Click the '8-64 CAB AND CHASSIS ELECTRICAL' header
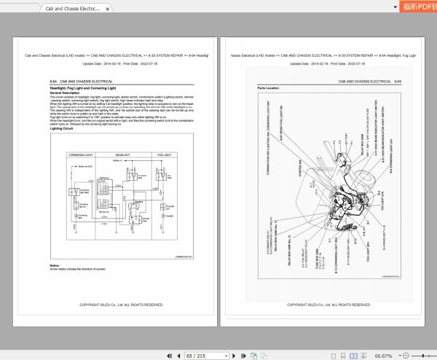Screen dimensions: 437x360 [x=81, y=82]
